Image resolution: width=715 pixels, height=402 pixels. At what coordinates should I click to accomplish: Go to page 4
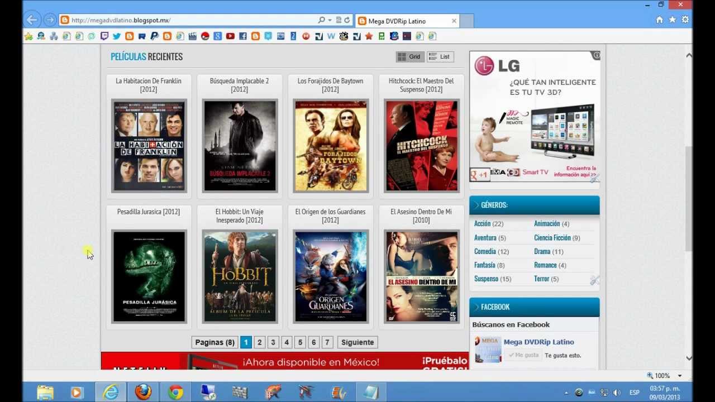[287, 342]
